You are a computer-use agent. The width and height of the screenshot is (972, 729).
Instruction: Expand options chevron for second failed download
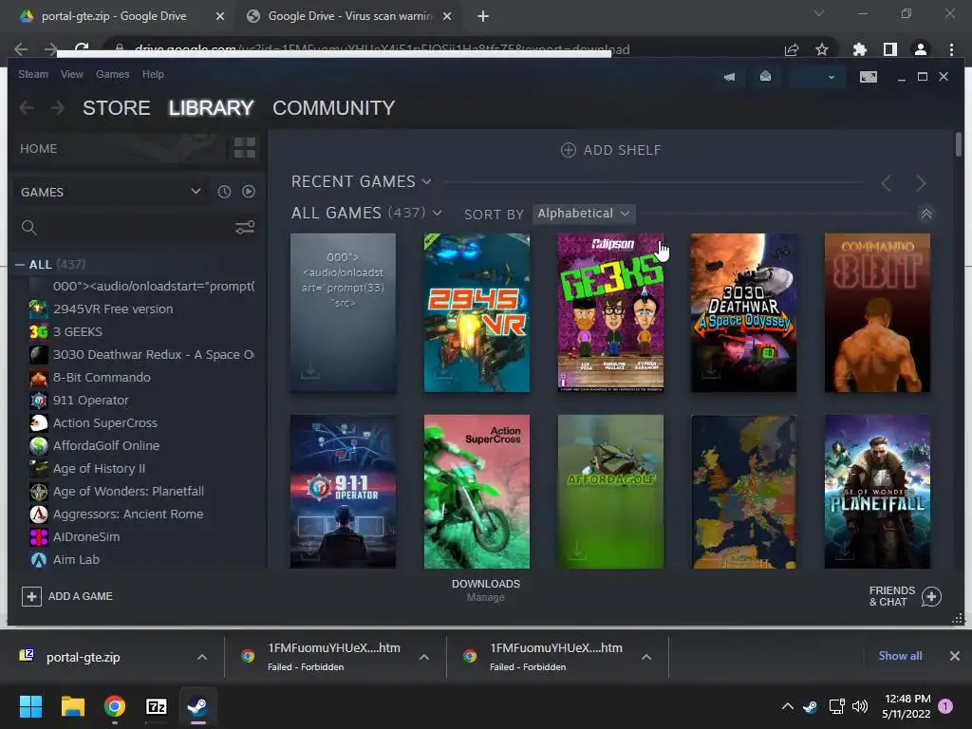pos(645,657)
